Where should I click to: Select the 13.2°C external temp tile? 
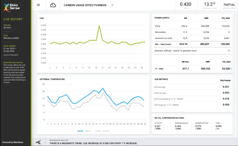click(209, 5)
